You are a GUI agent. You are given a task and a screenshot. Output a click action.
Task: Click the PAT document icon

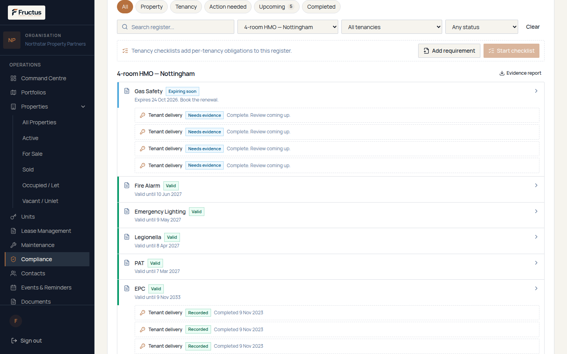pos(127,263)
